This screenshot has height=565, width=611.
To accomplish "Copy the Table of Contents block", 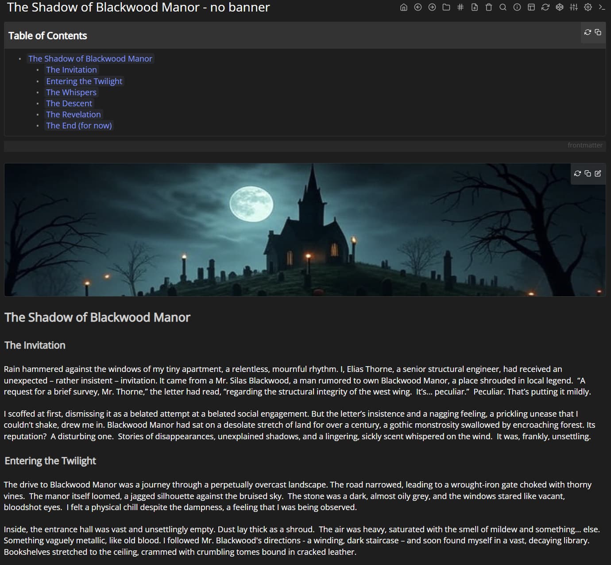I will 598,32.
